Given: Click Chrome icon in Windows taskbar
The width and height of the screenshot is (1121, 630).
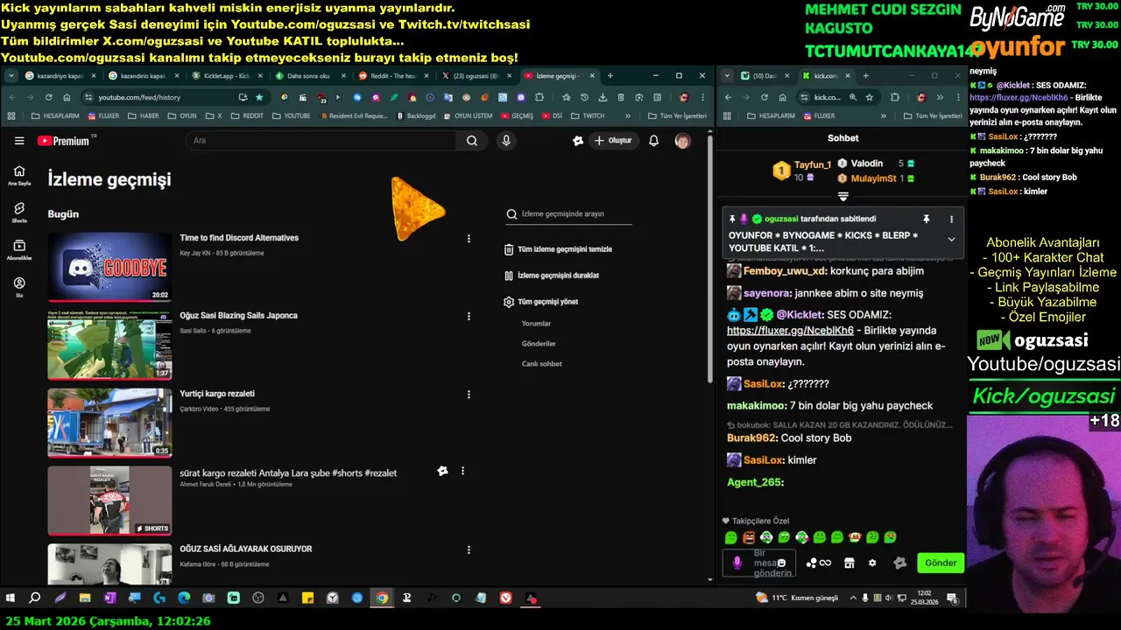Looking at the screenshot, I should click(382, 598).
